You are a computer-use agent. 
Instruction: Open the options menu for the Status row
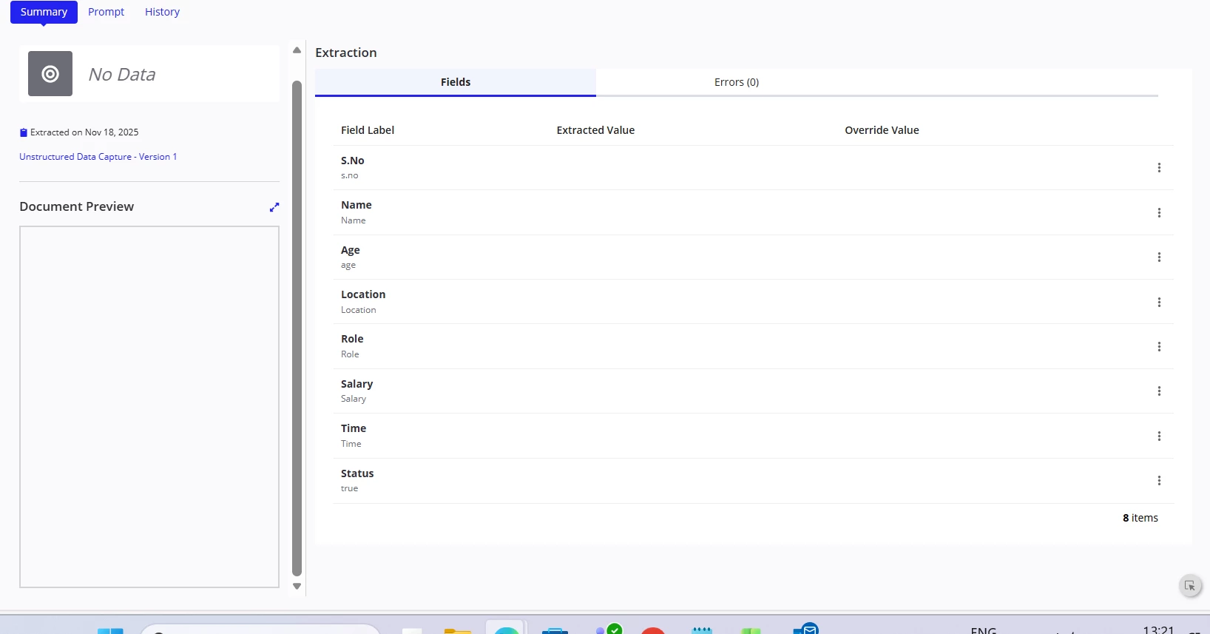pyautogui.click(x=1159, y=481)
